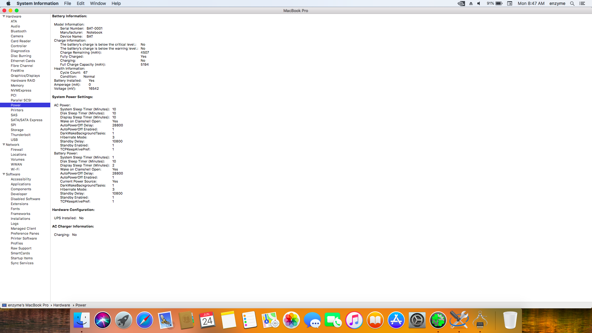Viewport: 592px width, 333px height.
Task: Select Wi-Fi under Network
Action: [x=15, y=169]
